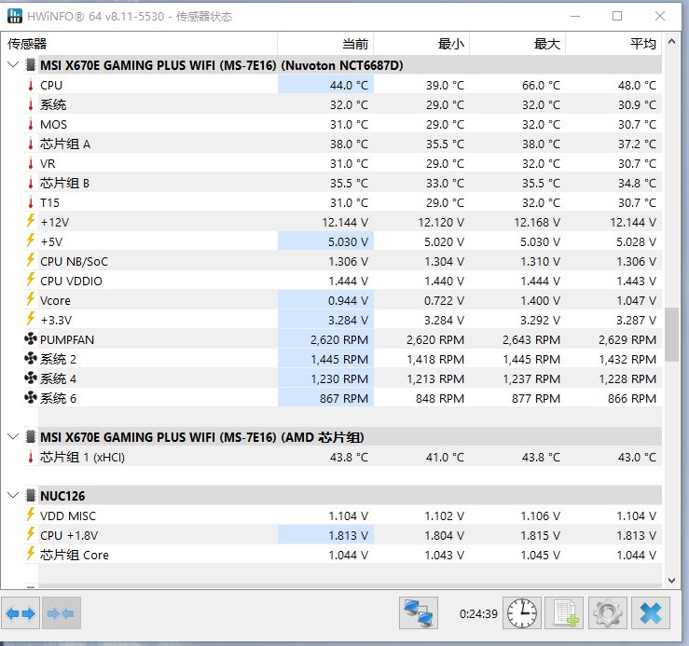Maximize the HWiNFO sensor window
Screen dimensions: 689x646
617,16
